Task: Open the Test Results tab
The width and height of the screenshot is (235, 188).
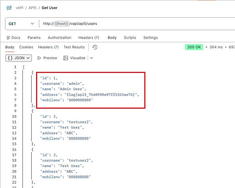Action: point(74,47)
